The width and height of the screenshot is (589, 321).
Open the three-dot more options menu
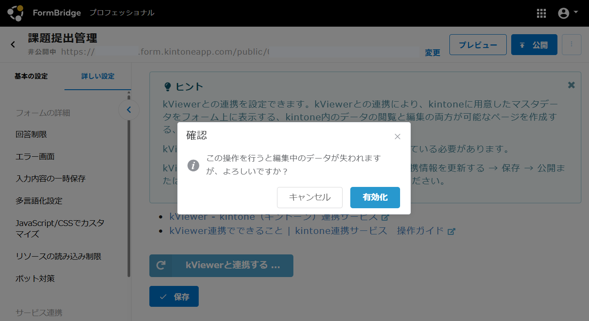pyautogui.click(x=572, y=45)
